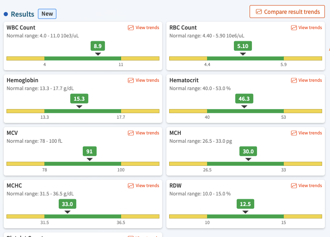Click the MCV card title
This screenshot has height=237, width=330.
tap(12, 133)
